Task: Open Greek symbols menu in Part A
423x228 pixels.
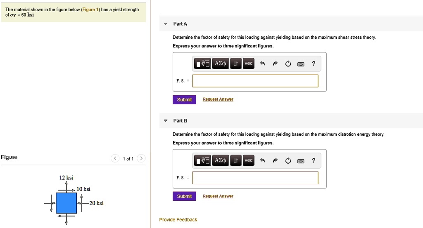Action: [x=220, y=63]
